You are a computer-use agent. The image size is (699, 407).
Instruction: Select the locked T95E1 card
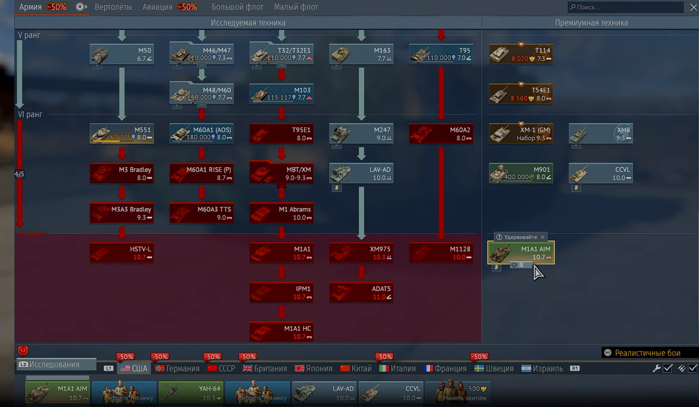point(281,134)
